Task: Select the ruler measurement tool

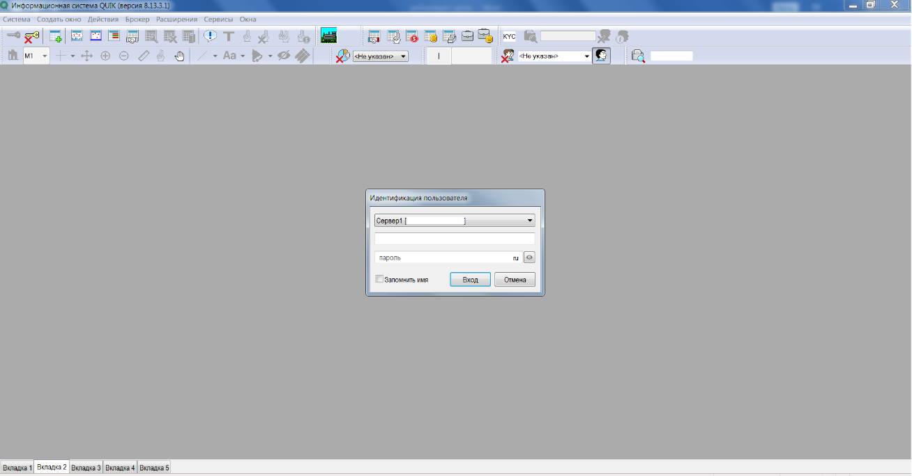Action: (x=144, y=56)
